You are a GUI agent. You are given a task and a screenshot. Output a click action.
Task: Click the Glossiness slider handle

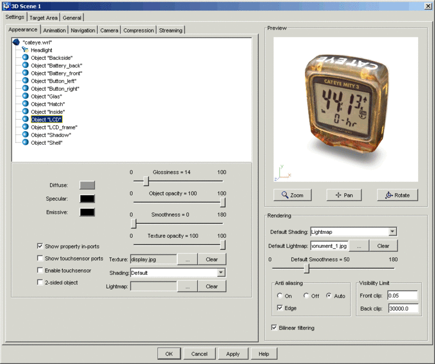click(x=146, y=181)
